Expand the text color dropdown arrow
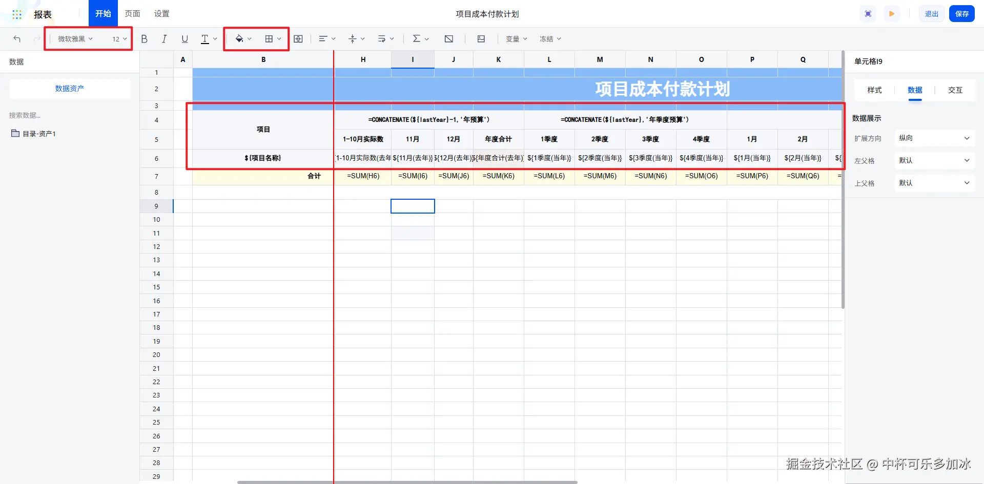Screen dimensions: 984x484 click(215, 39)
